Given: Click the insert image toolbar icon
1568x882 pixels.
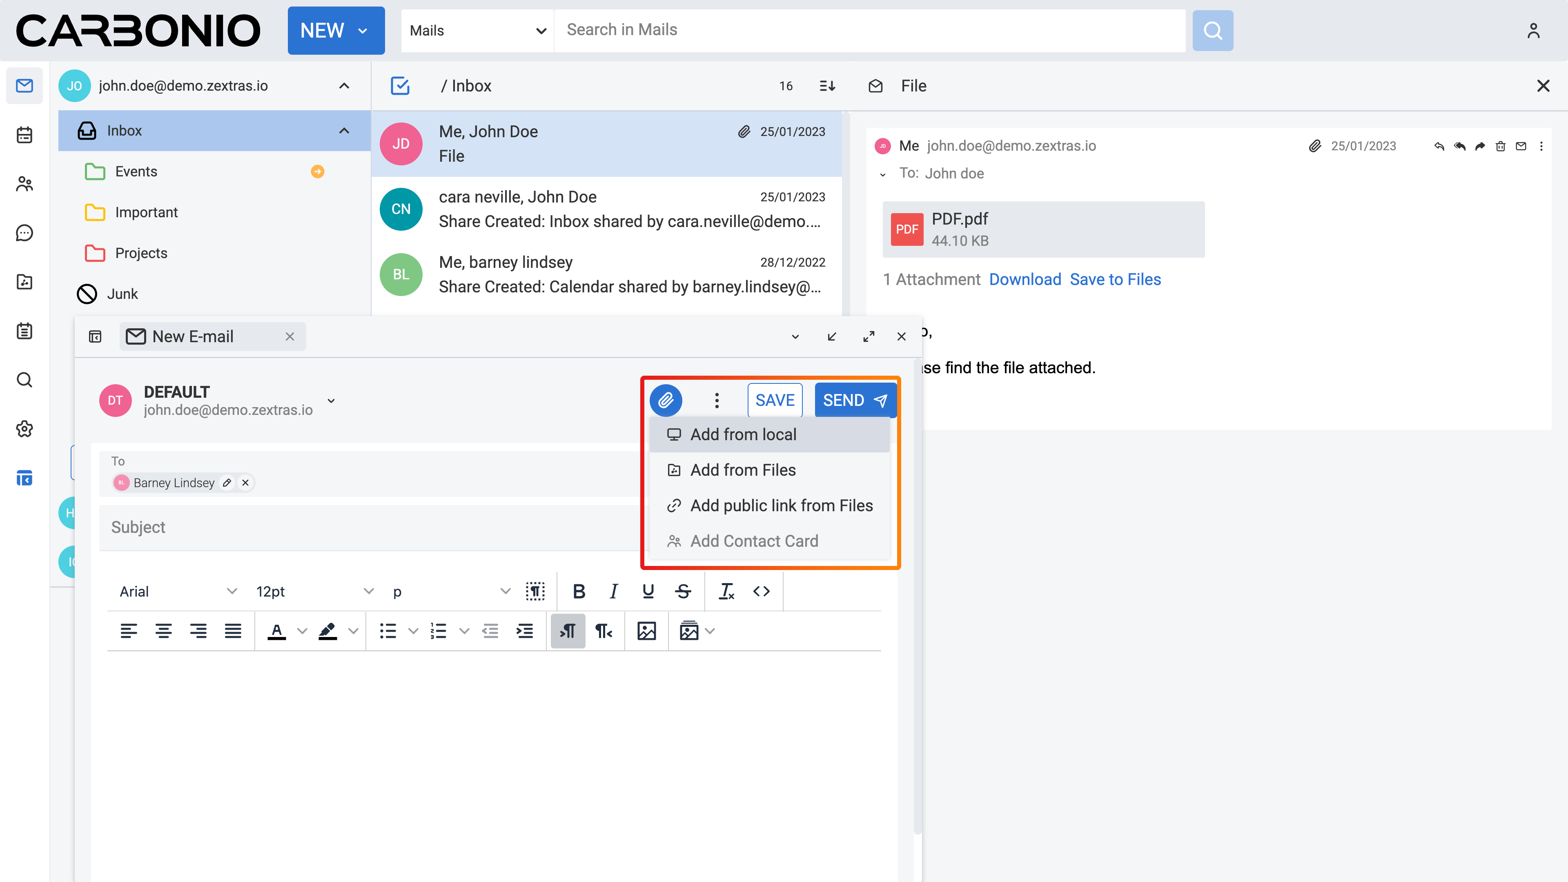Looking at the screenshot, I should (x=646, y=631).
